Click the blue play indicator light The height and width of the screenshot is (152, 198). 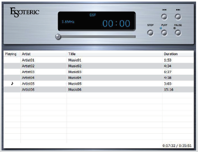pyautogui.click(x=161, y=28)
